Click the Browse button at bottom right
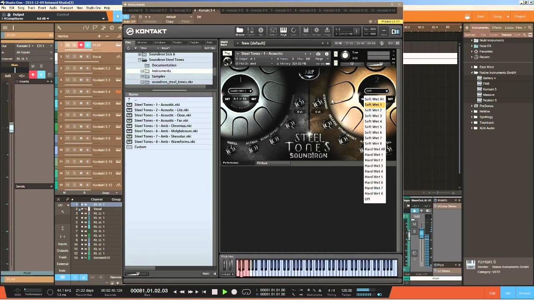The width and height of the screenshot is (534, 300). [524, 293]
